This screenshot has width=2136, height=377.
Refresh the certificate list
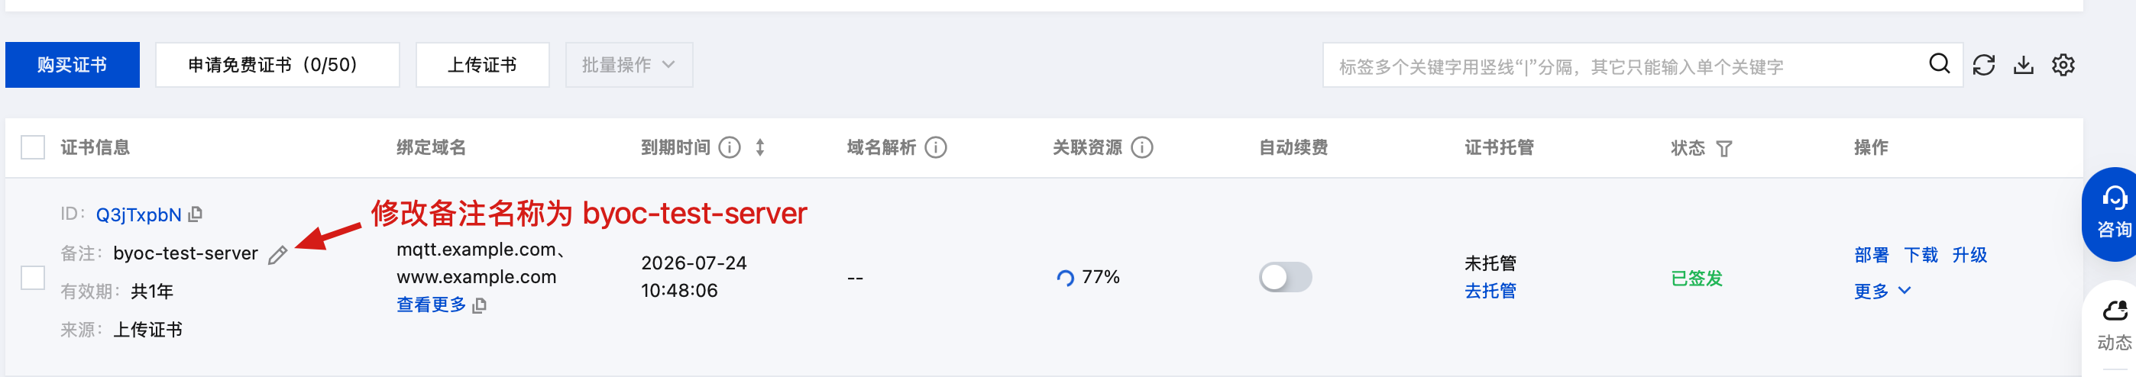tap(1983, 65)
